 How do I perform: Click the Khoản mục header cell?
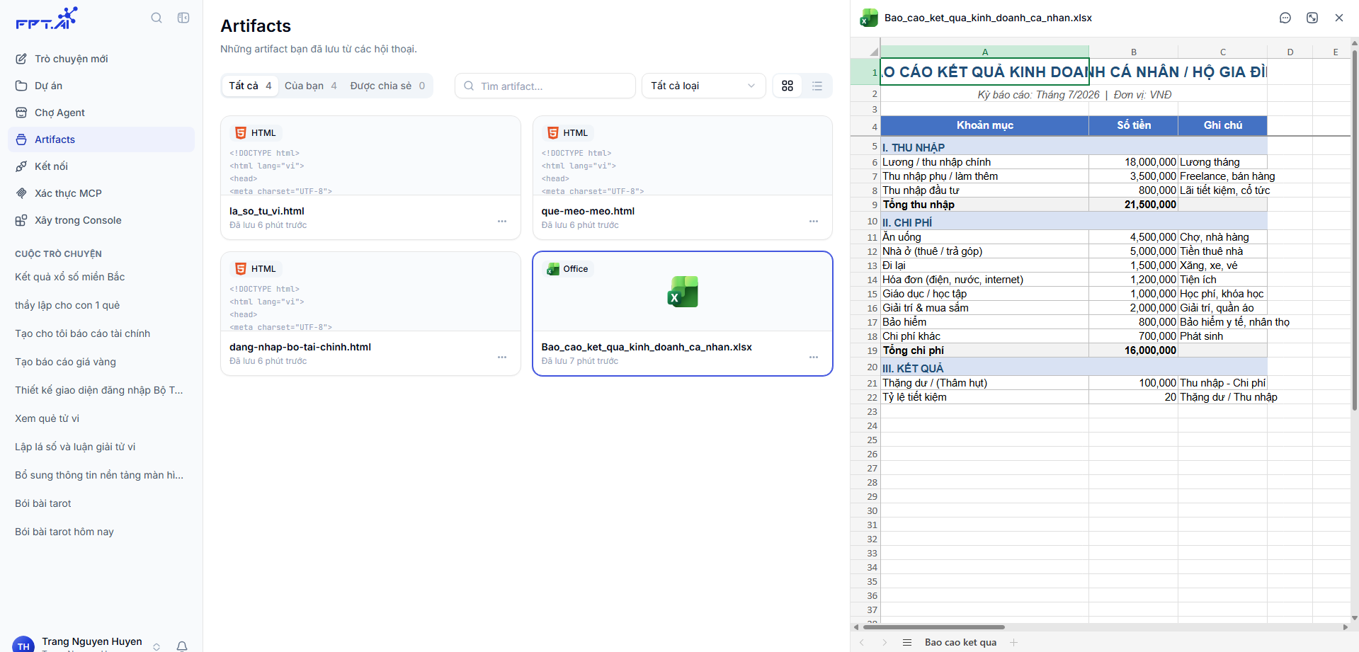click(984, 125)
